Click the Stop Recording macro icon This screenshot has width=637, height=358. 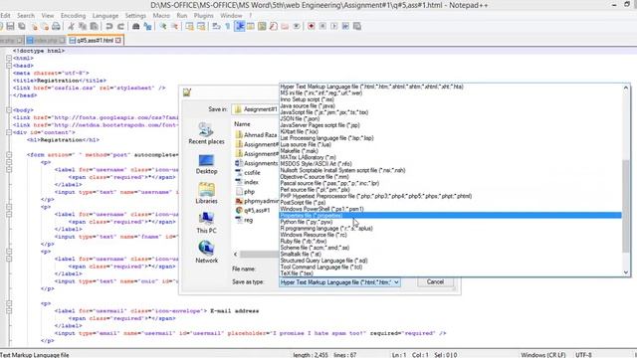tap(322, 27)
